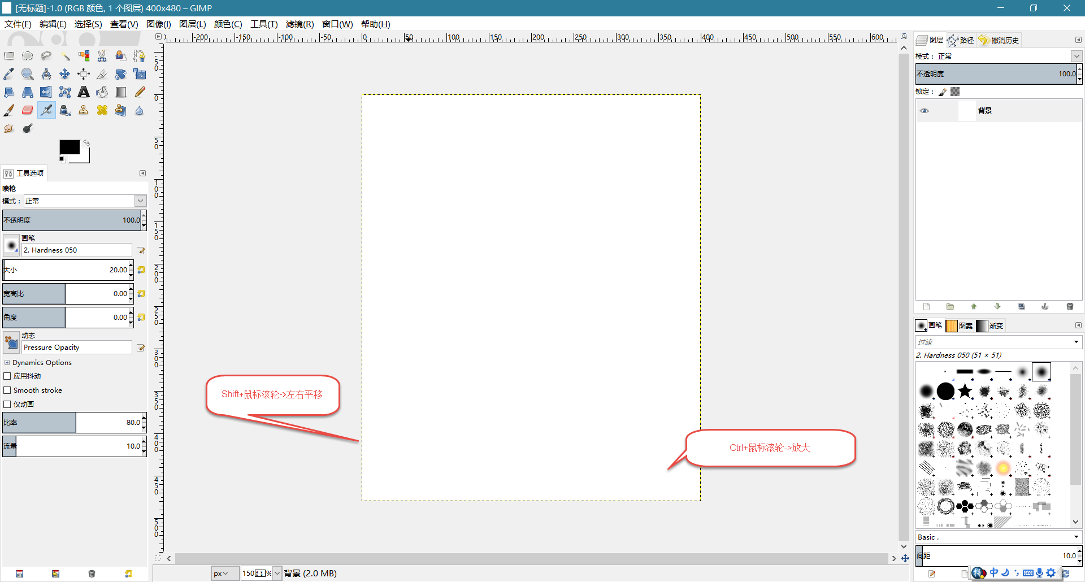The width and height of the screenshot is (1085, 582).
Task: Switch to the 撤消历史 tab
Action: (999, 40)
